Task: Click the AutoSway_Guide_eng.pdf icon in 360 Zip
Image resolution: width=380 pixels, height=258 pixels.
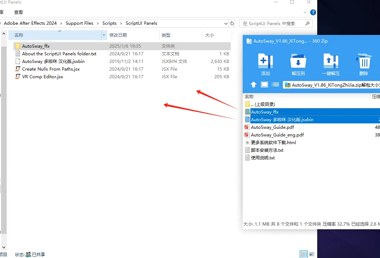Action: tap(247, 135)
